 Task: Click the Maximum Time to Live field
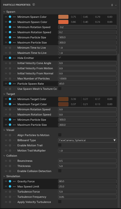87,53
